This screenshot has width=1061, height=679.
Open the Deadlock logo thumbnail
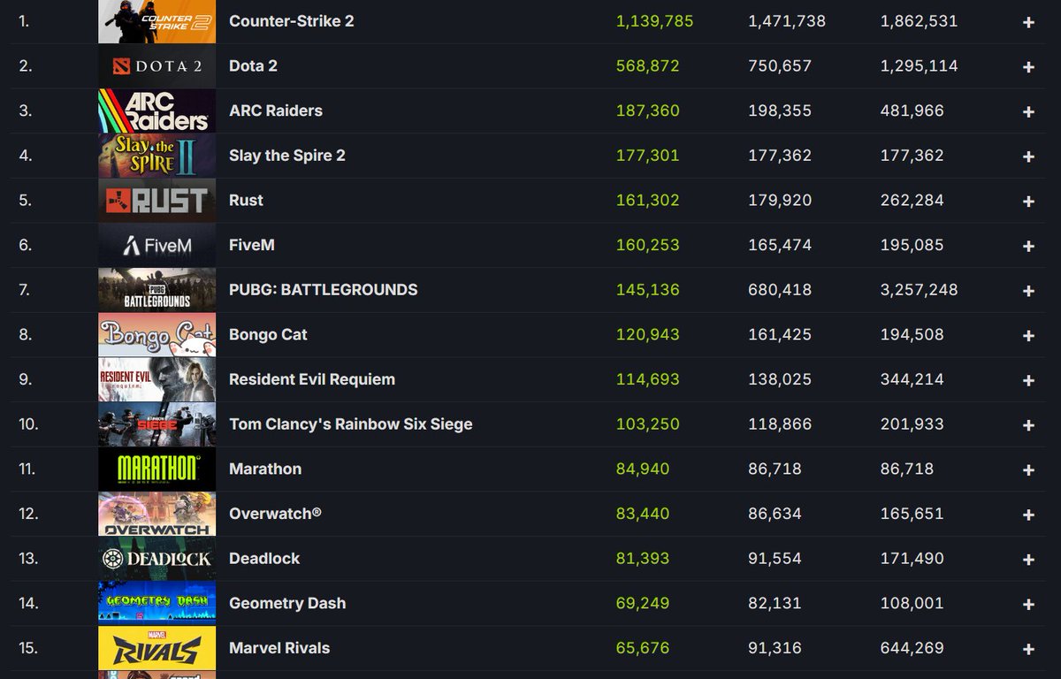(x=156, y=559)
